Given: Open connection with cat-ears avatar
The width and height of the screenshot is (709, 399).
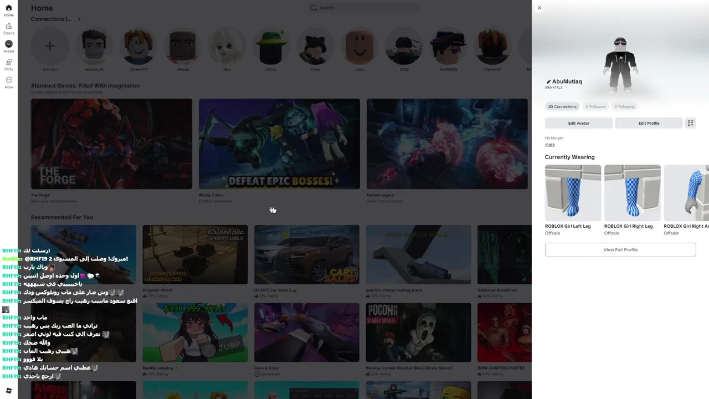Looking at the screenshot, I should (x=315, y=46).
